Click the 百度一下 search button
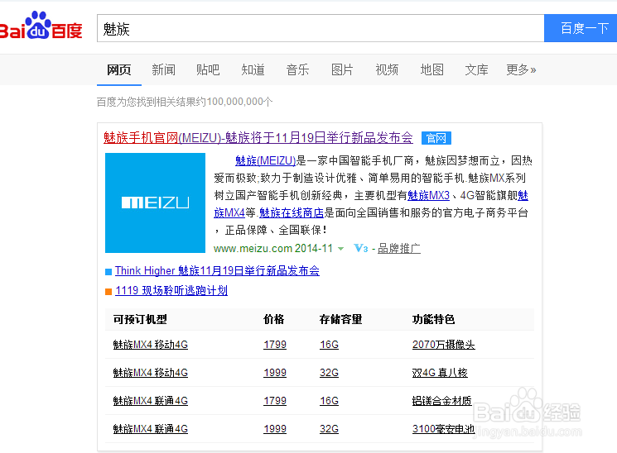The width and height of the screenshot is (617, 453). 581,28
